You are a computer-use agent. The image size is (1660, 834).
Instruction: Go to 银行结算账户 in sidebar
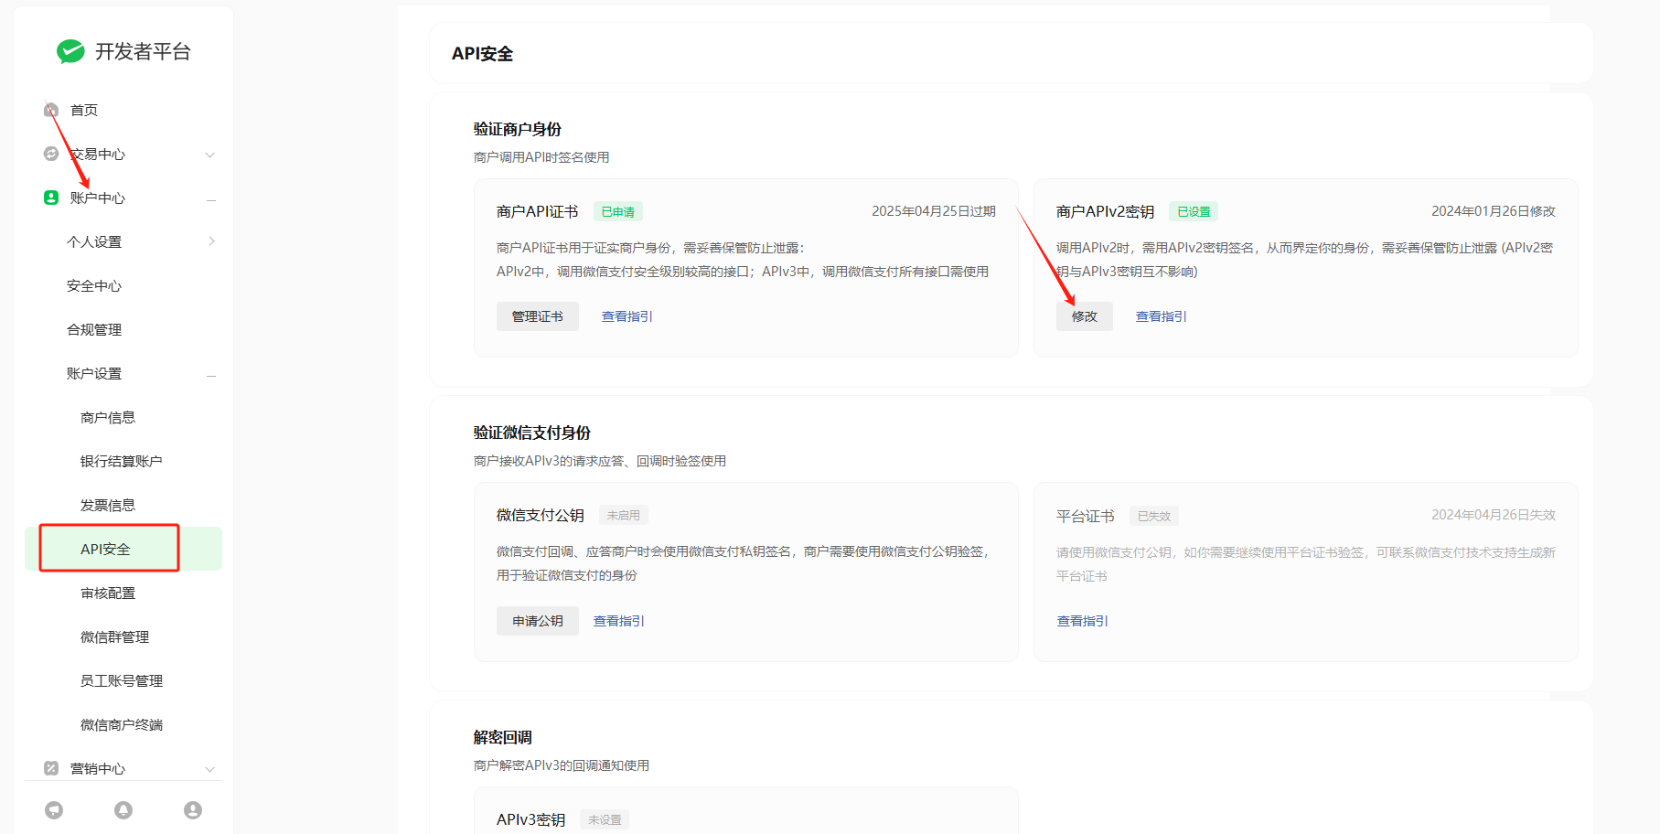[x=121, y=461]
